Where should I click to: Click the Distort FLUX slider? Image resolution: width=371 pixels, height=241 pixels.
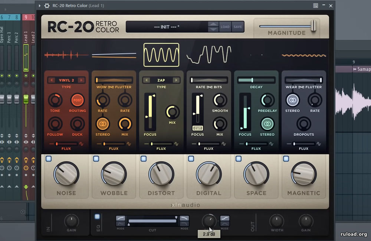coord(161,144)
